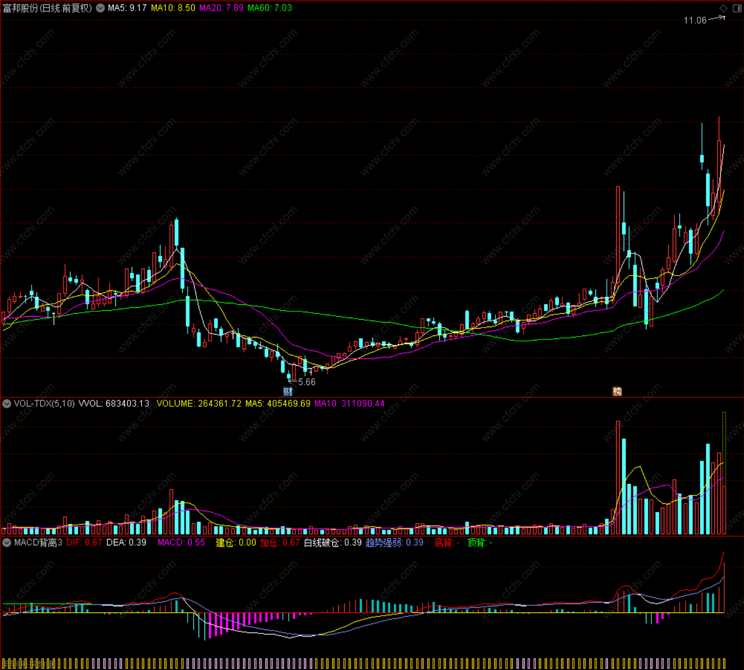Click the 趋势强弱: 0.39 label
This screenshot has height=670, width=744.
pyautogui.click(x=395, y=543)
